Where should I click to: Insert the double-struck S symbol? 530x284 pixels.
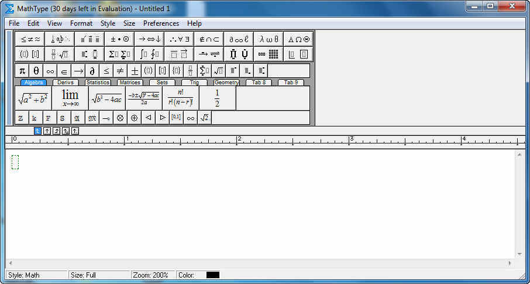click(x=63, y=118)
